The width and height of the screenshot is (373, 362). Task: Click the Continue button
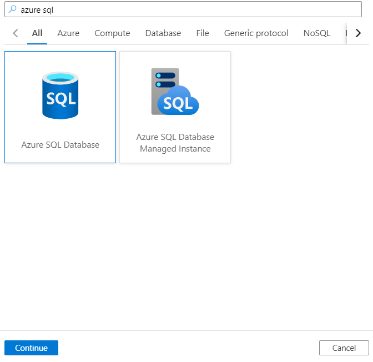[32, 348]
